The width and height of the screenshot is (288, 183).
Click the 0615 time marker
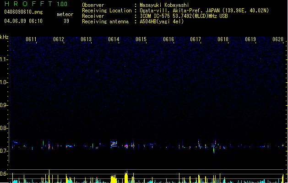point(141,39)
